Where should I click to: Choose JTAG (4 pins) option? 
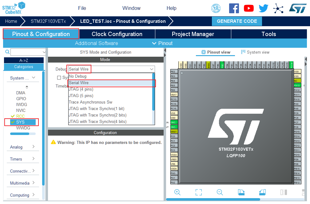(x=110, y=89)
